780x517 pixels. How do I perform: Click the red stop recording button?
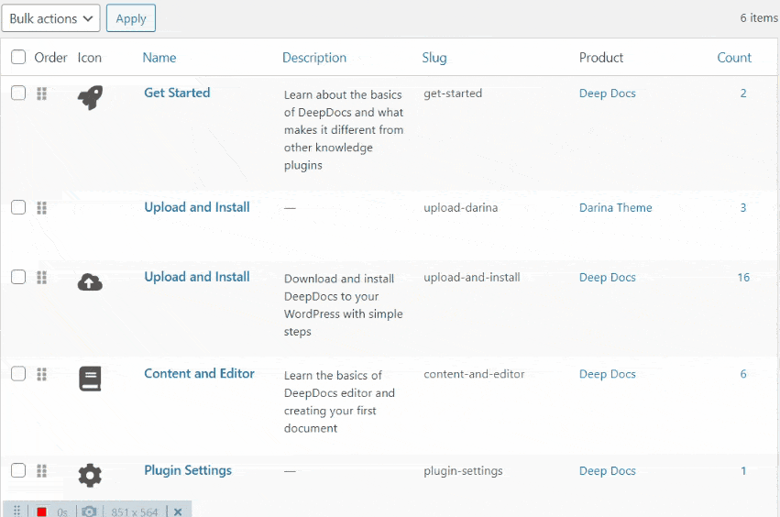coord(41,511)
